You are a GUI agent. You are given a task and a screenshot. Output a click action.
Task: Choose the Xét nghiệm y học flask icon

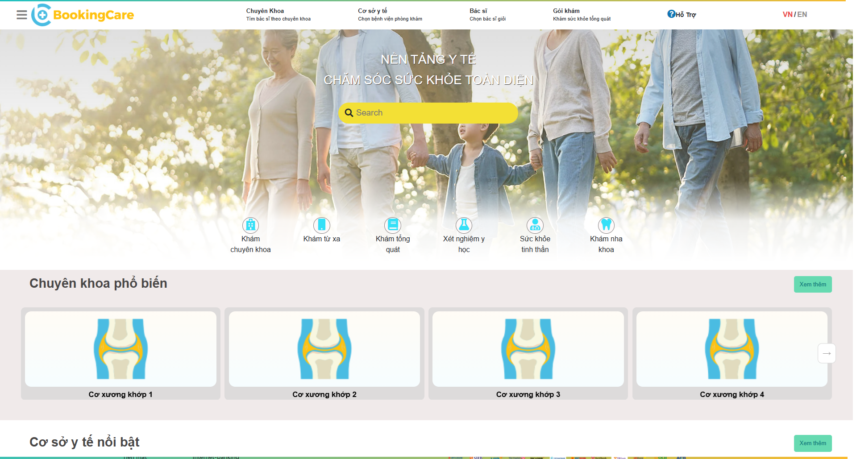(464, 225)
